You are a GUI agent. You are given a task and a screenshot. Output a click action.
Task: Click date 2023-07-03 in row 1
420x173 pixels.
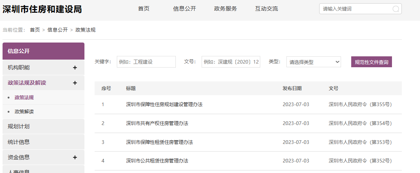pyautogui.click(x=296, y=105)
